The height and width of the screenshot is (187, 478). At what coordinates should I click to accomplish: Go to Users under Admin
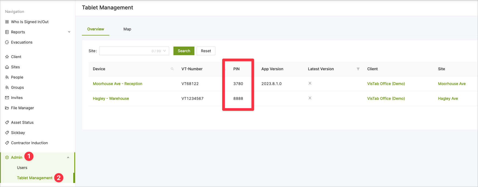tap(22, 168)
